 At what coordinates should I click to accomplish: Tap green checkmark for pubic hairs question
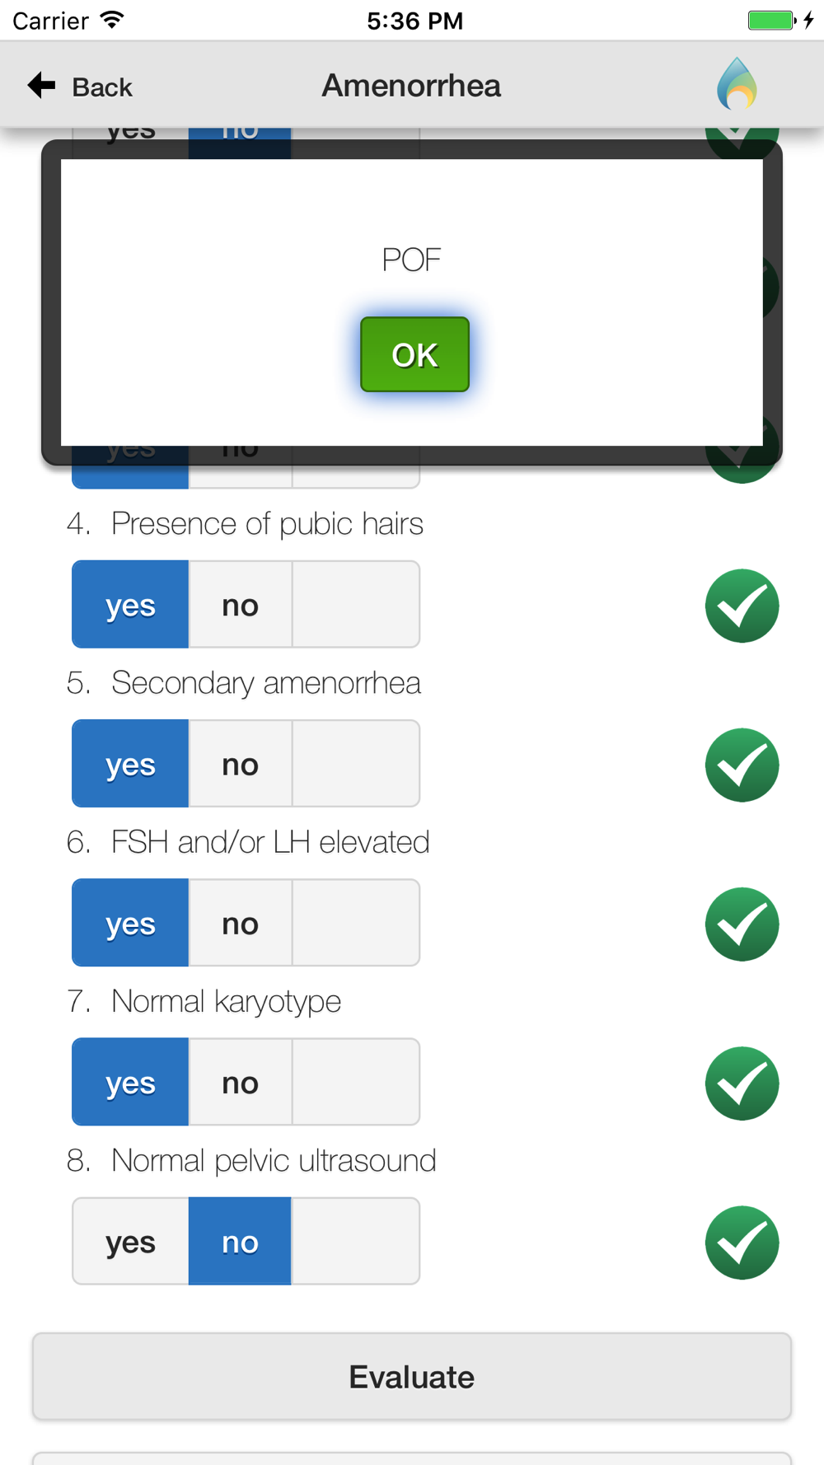pos(742,606)
